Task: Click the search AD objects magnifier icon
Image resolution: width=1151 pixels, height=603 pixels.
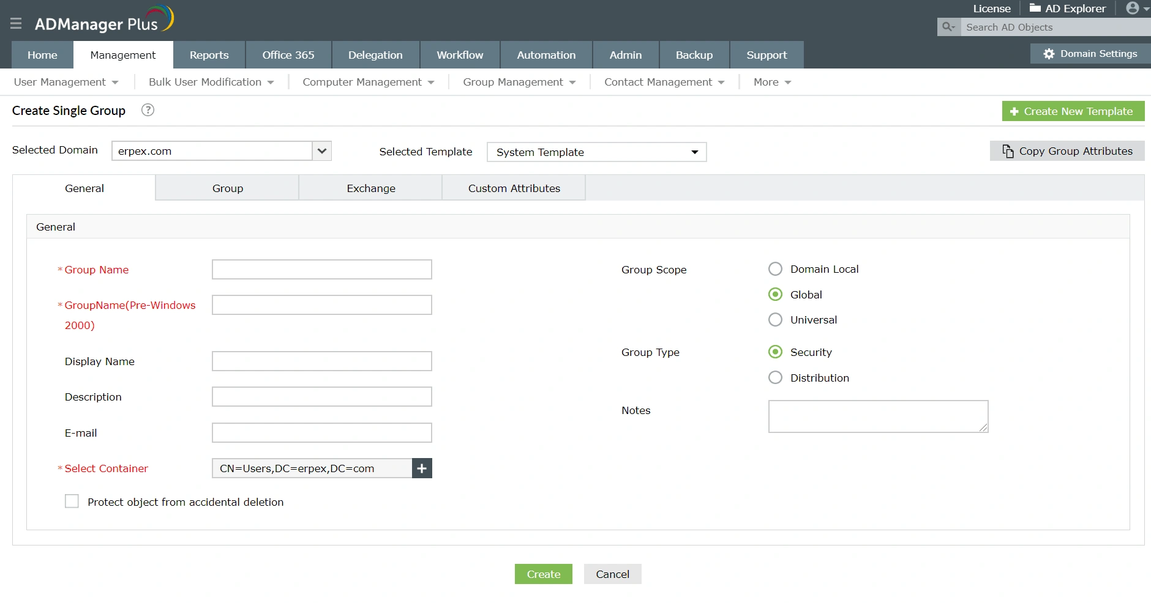Action: click(949, 27)
